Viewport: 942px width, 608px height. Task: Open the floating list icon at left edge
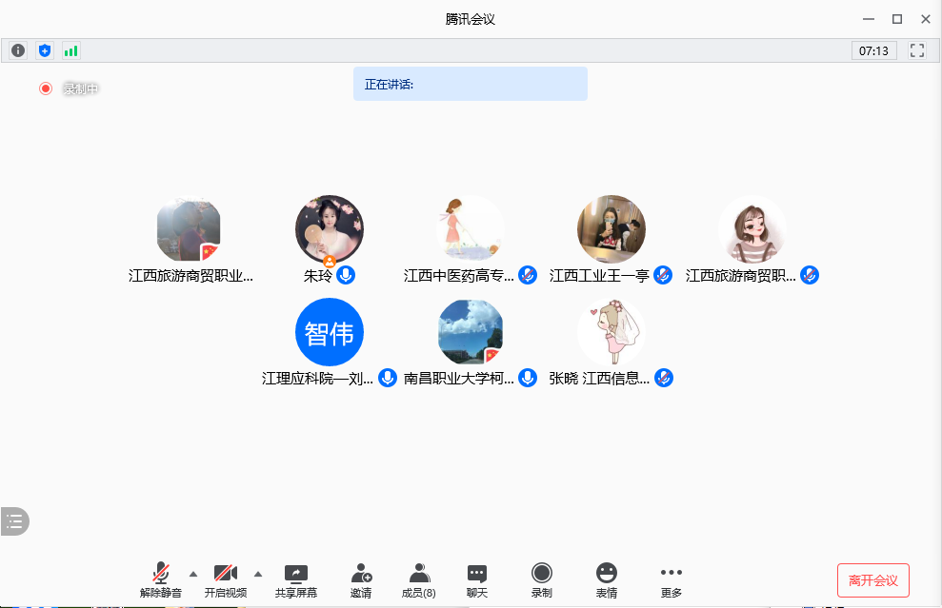click(14, 521)
